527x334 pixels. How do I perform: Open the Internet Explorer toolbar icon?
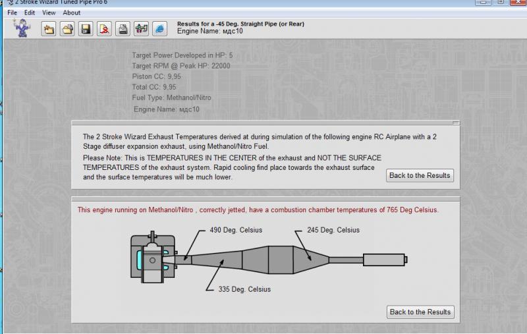click(159, 28)
